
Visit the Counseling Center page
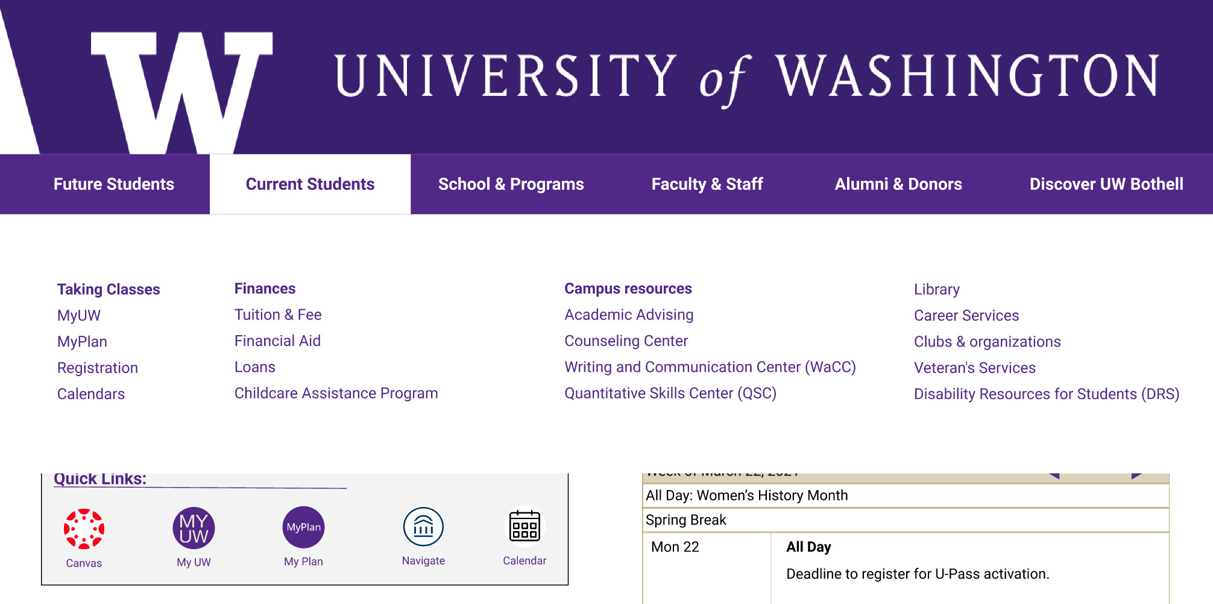click(x=626, y=341)
